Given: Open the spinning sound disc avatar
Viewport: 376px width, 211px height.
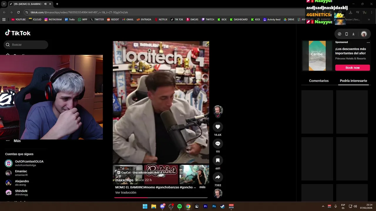Looking at the screenshot, I should (x=218, y=193).
